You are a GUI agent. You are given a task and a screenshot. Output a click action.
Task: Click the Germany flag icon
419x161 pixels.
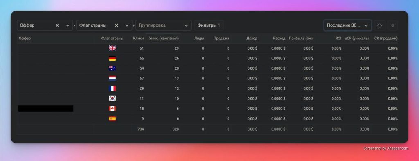click(112, 58)
